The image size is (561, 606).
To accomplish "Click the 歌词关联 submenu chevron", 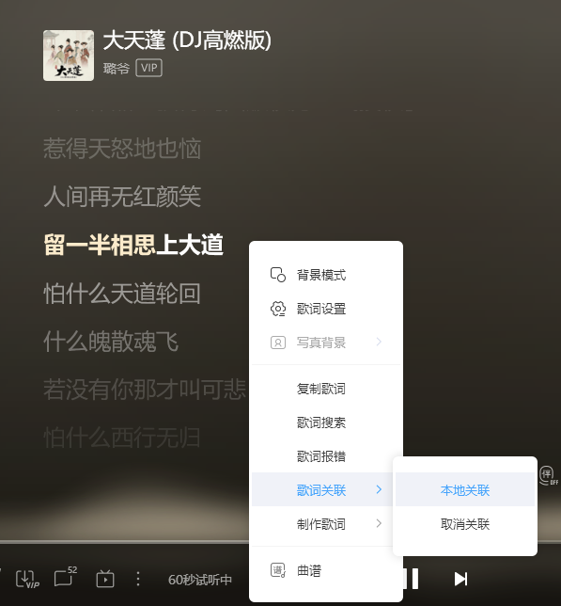I will [379, 489].
